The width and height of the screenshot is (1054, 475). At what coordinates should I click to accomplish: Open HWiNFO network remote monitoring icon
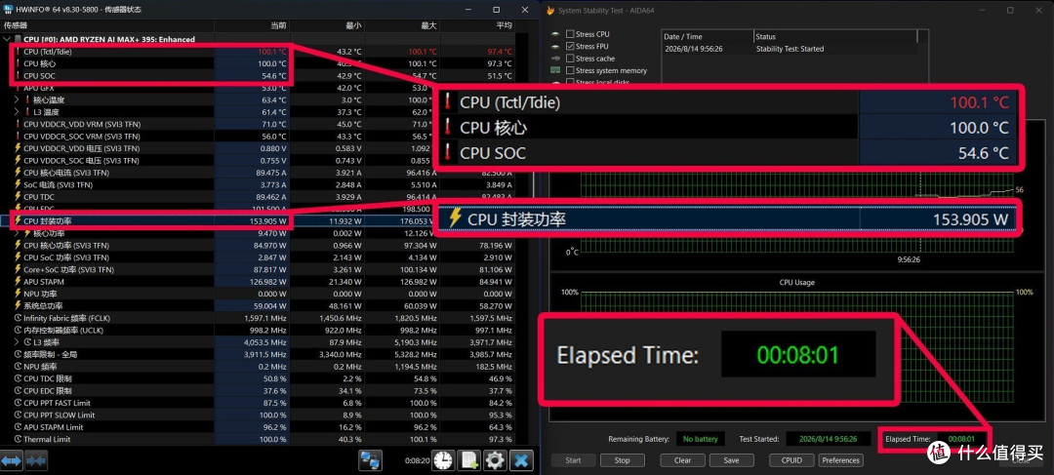(371, 460)
